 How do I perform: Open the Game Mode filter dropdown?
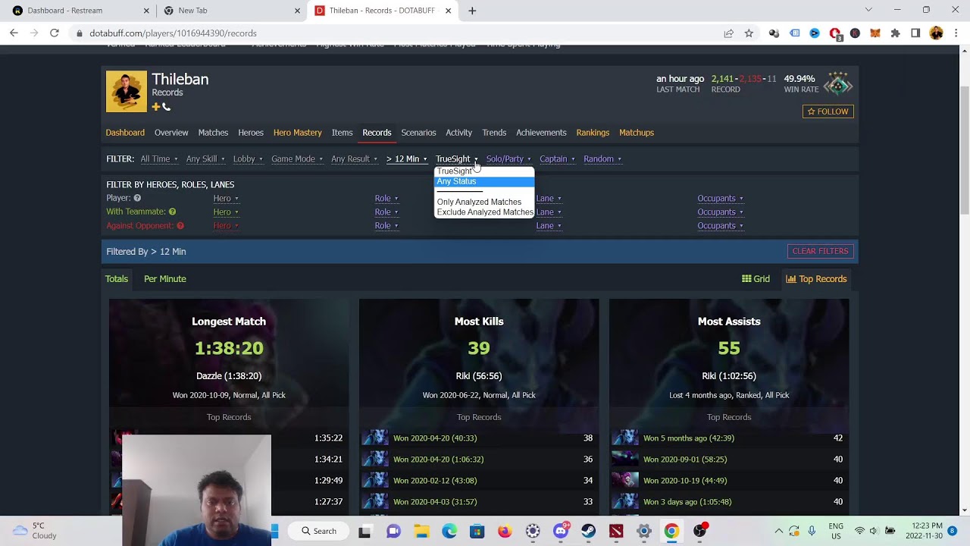point(297,159)
